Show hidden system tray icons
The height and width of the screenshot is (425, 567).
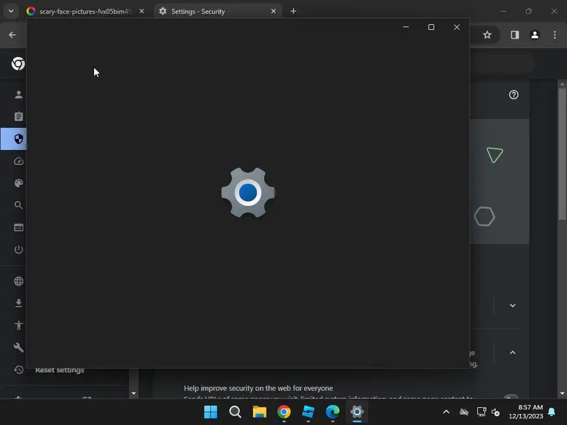446,412
